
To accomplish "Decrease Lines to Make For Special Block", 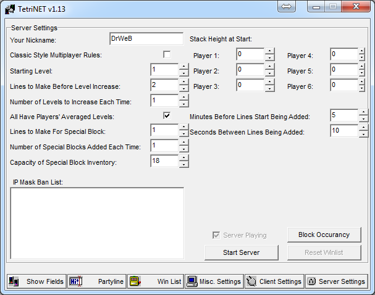I will coord(183,134).
